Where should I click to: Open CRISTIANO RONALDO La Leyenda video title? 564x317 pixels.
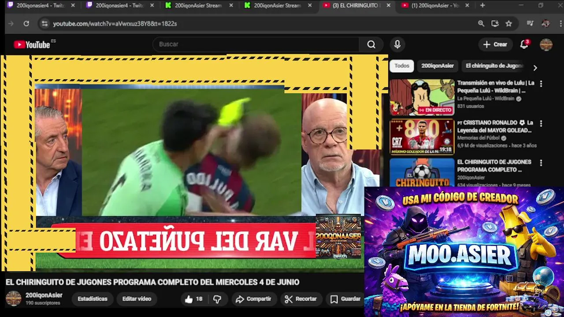pos(495,126)
